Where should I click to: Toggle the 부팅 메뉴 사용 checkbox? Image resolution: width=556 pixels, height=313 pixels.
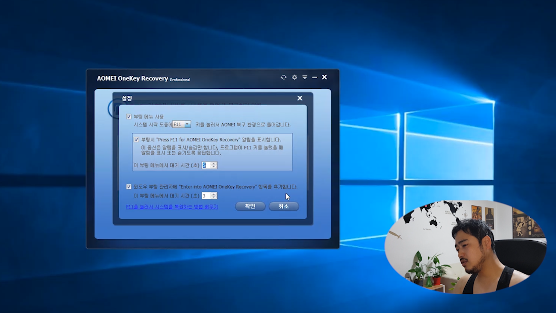tap(129, 116)
